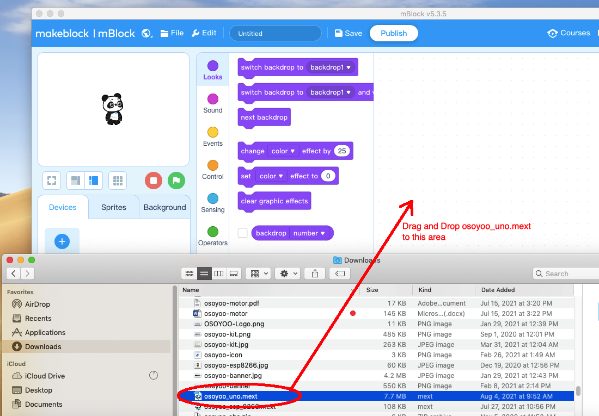Open backdrop1 dropdown in 'switch backdrop and wait' block
Viewport: 599px width, 416px height.
click(331, 92)
